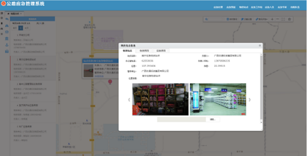Click the dialog's vertical scrollbar thumb

point(261,87)
